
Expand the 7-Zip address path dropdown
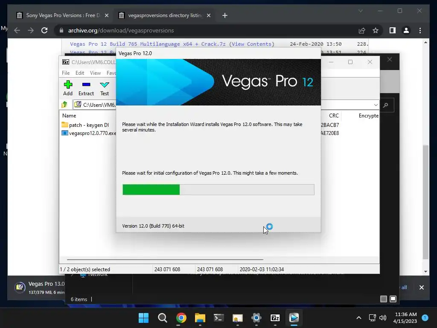coord(376,105)
